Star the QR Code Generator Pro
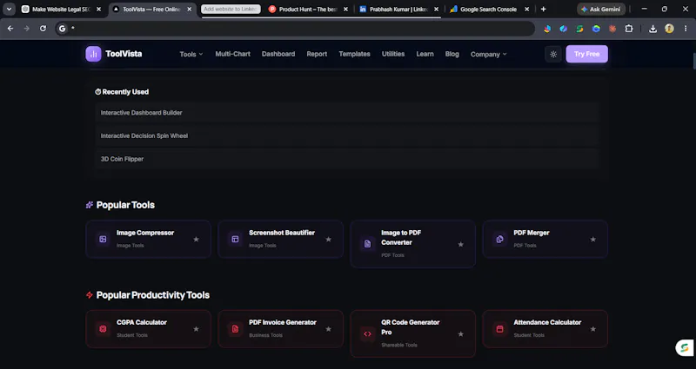 (461, 334)
